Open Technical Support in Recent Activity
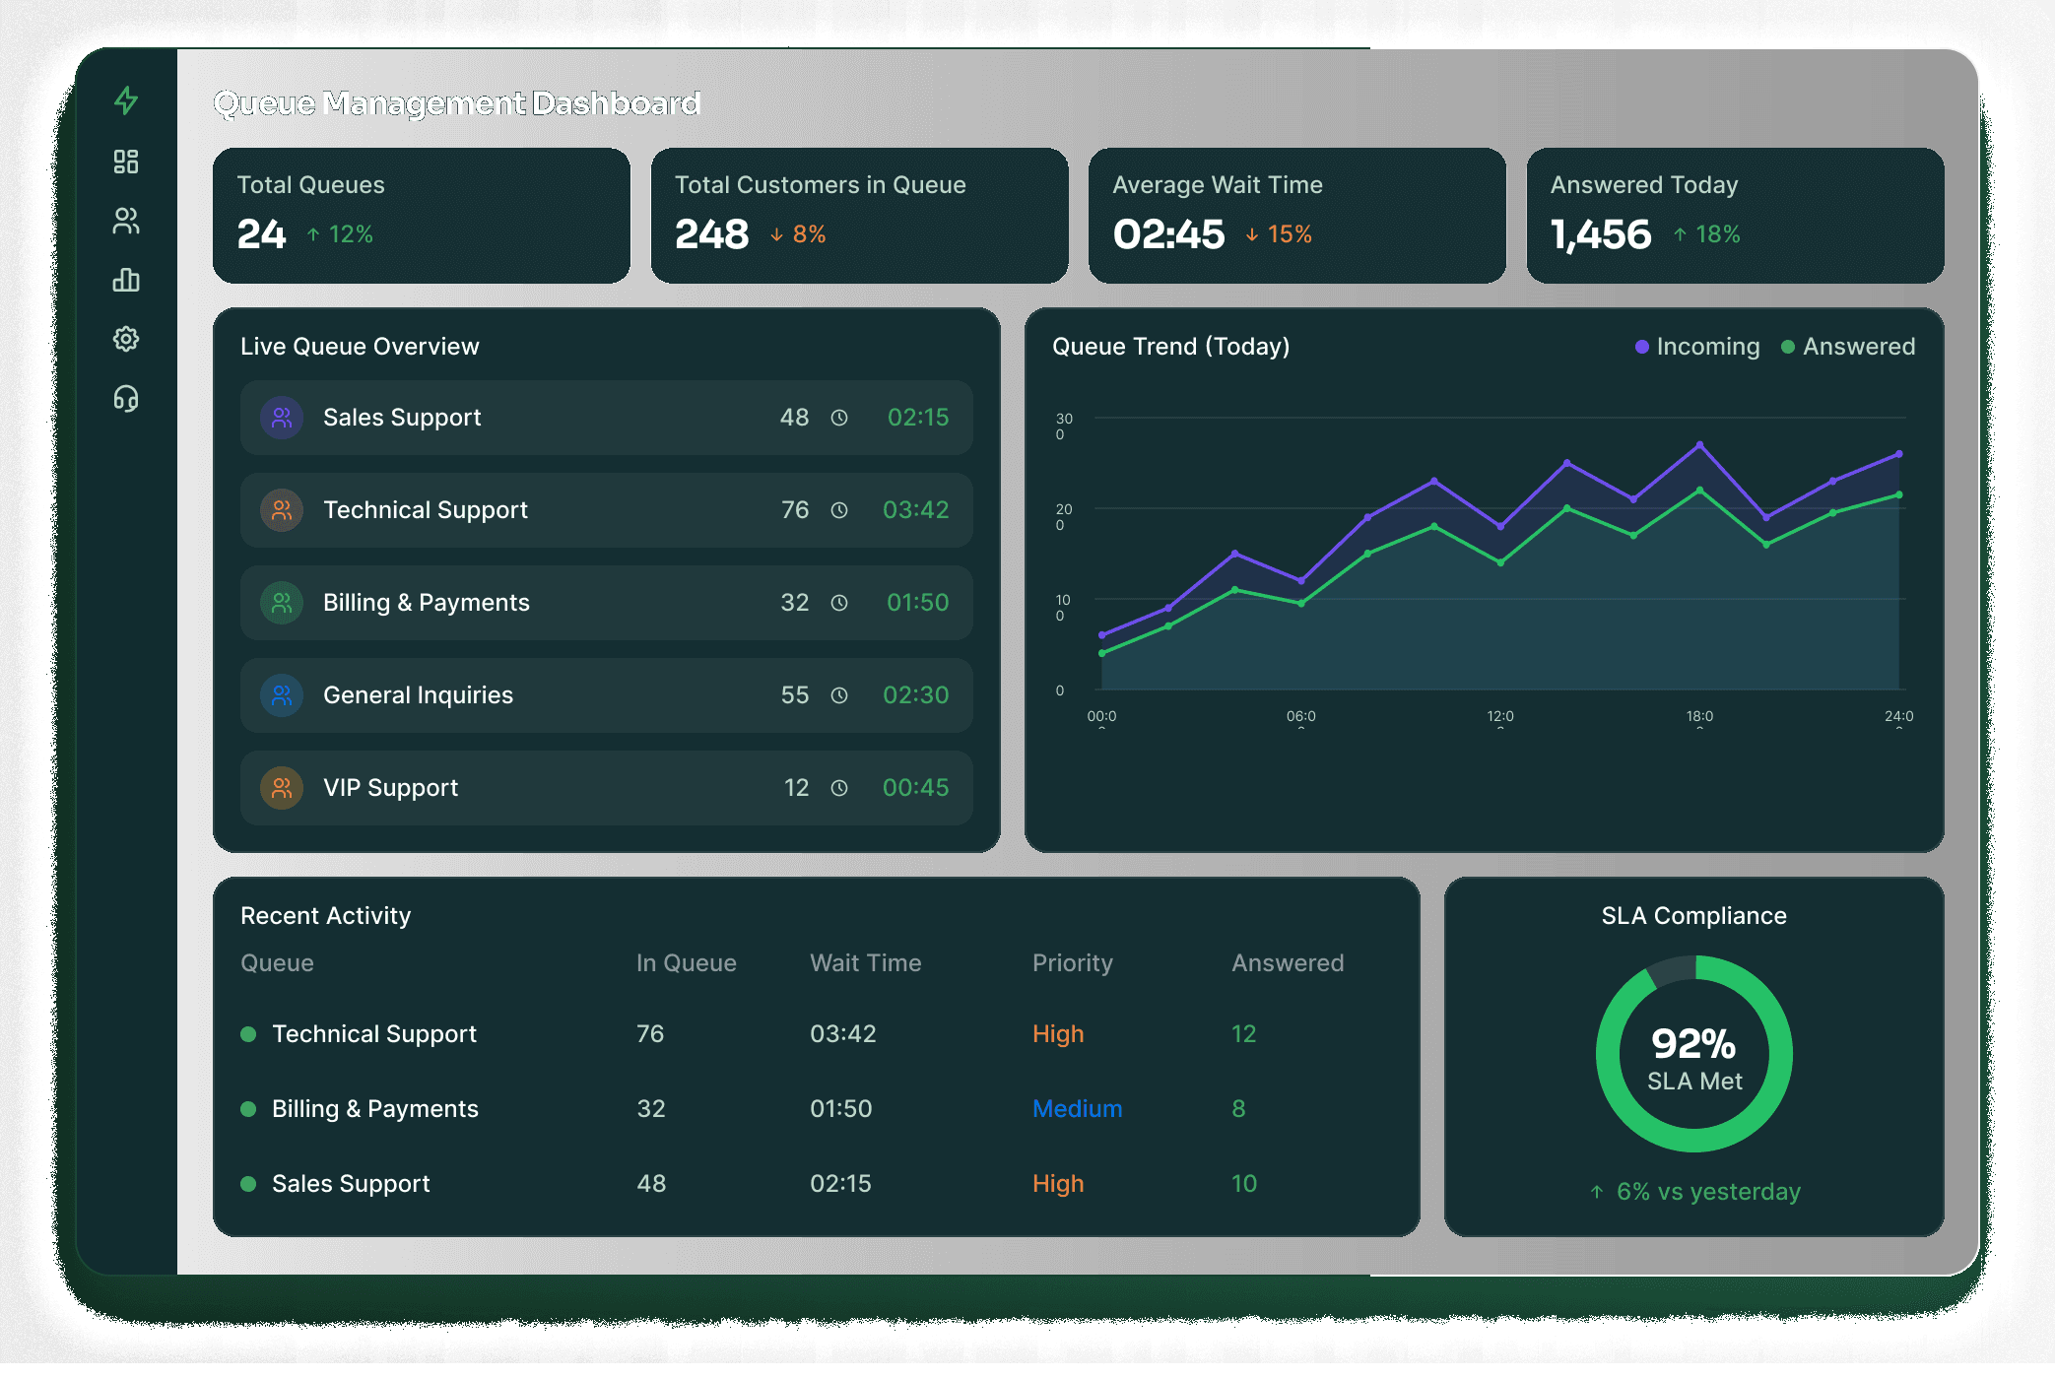 [374, 1034]
